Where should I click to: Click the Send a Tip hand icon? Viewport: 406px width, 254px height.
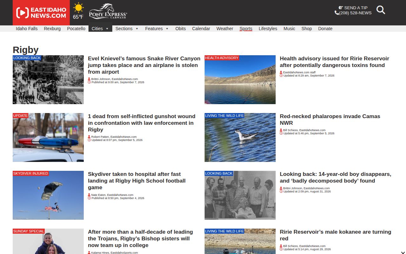[x=341, y=8]
